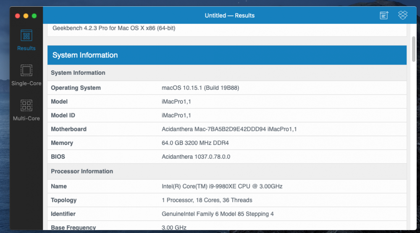Click the yellow minimize window button
The height and width of the screenshot is (233, 420).
(26, 16)
